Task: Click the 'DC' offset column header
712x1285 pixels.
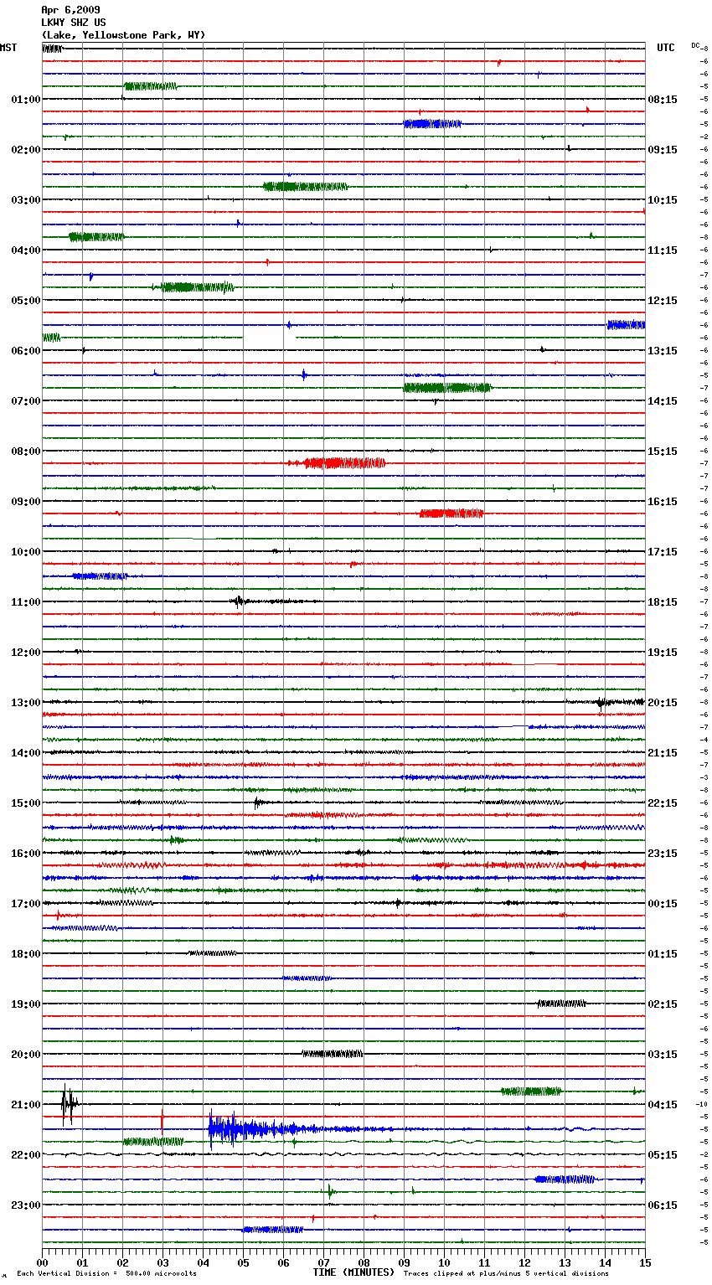Action: tap(695, 45)
